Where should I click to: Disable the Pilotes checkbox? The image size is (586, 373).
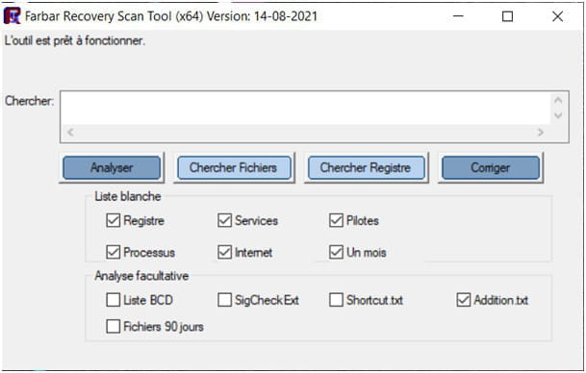click(336, 220)
